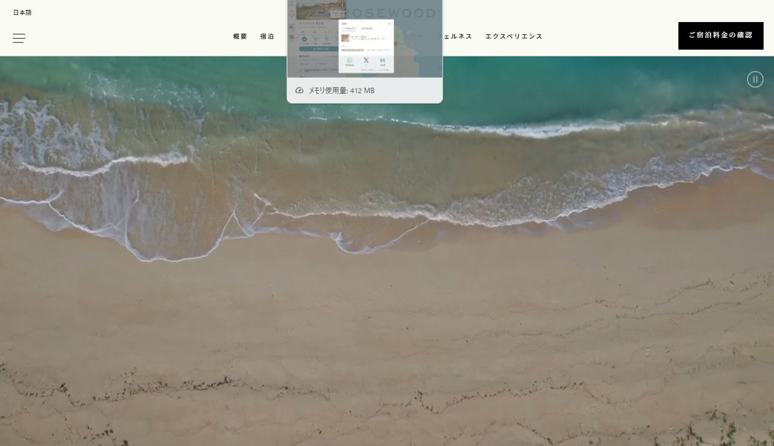Open the ウェルネス navigation item
Viewport: 774px width, 446px height.
457,36
